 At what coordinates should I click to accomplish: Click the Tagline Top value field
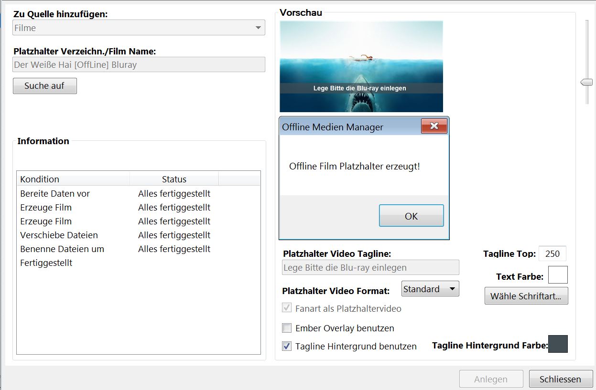pos(553,253)
